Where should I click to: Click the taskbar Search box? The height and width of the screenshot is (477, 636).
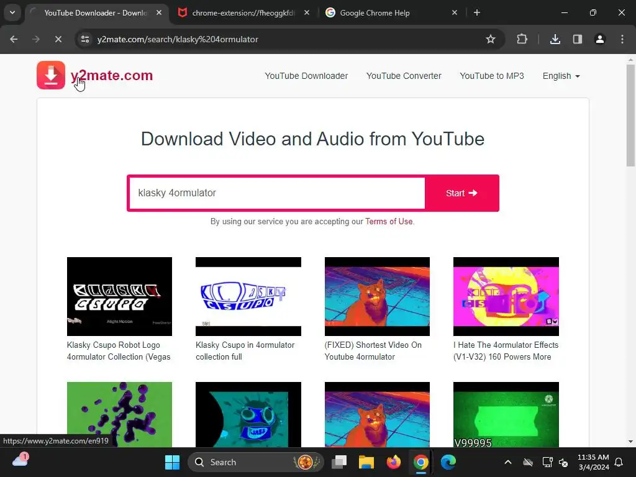(256, 462)
